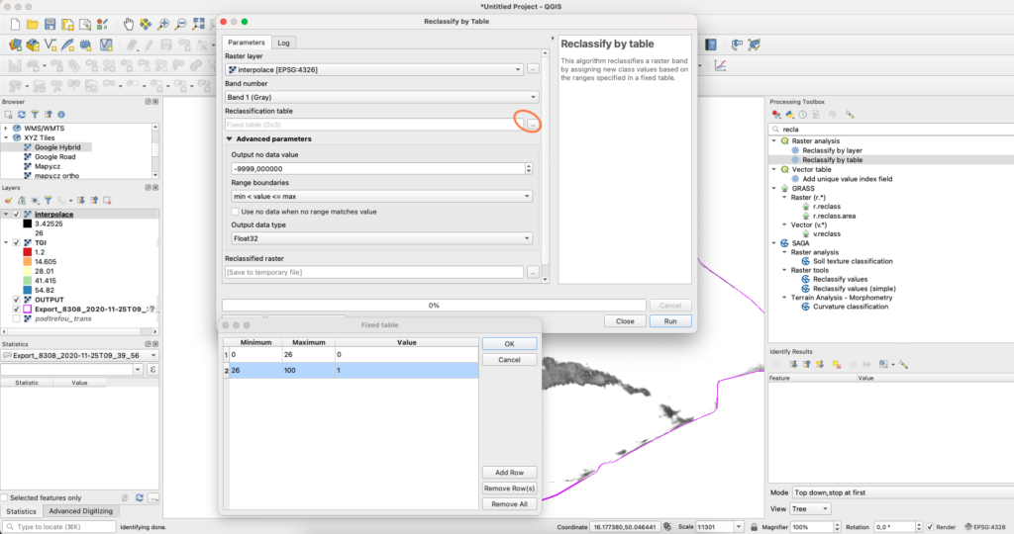Screen dimensions: 1014x534
Task: Click the Run button
Action: pos(670,321)
